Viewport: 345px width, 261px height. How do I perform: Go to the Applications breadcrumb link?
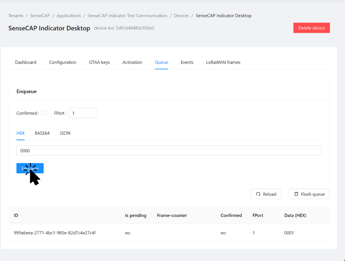click(69, 15)
